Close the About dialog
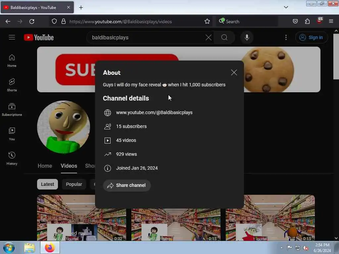Viewport: 339px width, 254px height. point(234,72)
